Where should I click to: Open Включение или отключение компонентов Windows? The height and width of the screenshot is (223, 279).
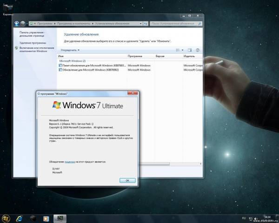click(37, 49)
